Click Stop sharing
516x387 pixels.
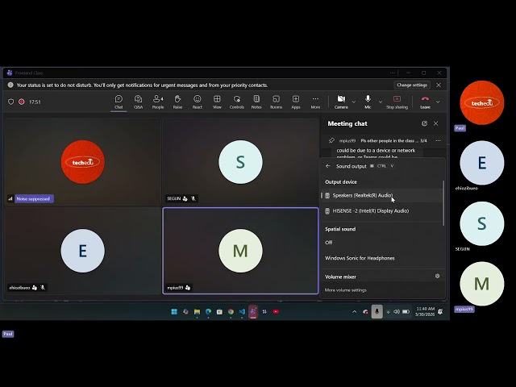(x=397, y=102)
